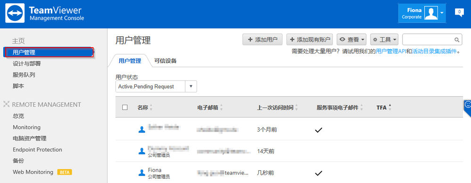
Task: Click the user icon in the 14天前 row
Action: click(x=142, y=151)
